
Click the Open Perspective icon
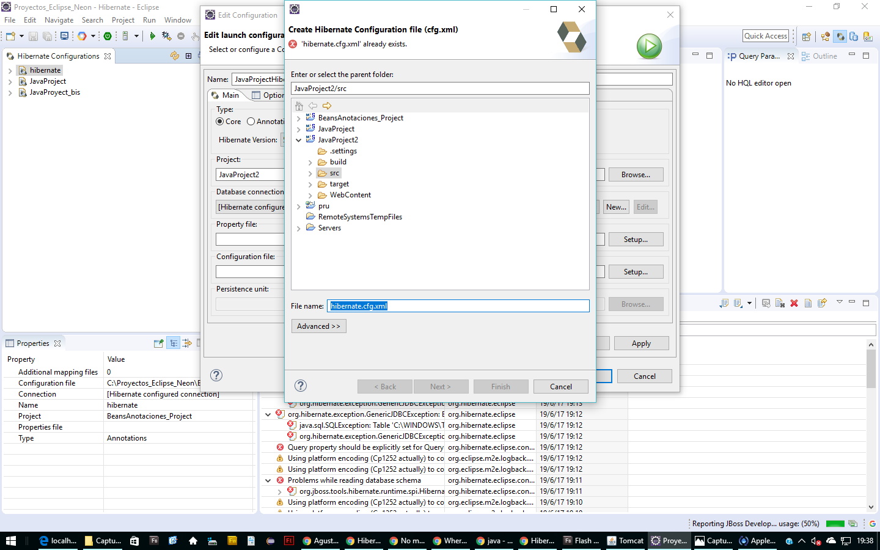806,36
